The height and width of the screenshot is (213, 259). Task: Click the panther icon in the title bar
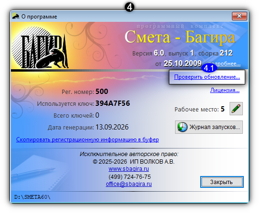coord(16,16)
